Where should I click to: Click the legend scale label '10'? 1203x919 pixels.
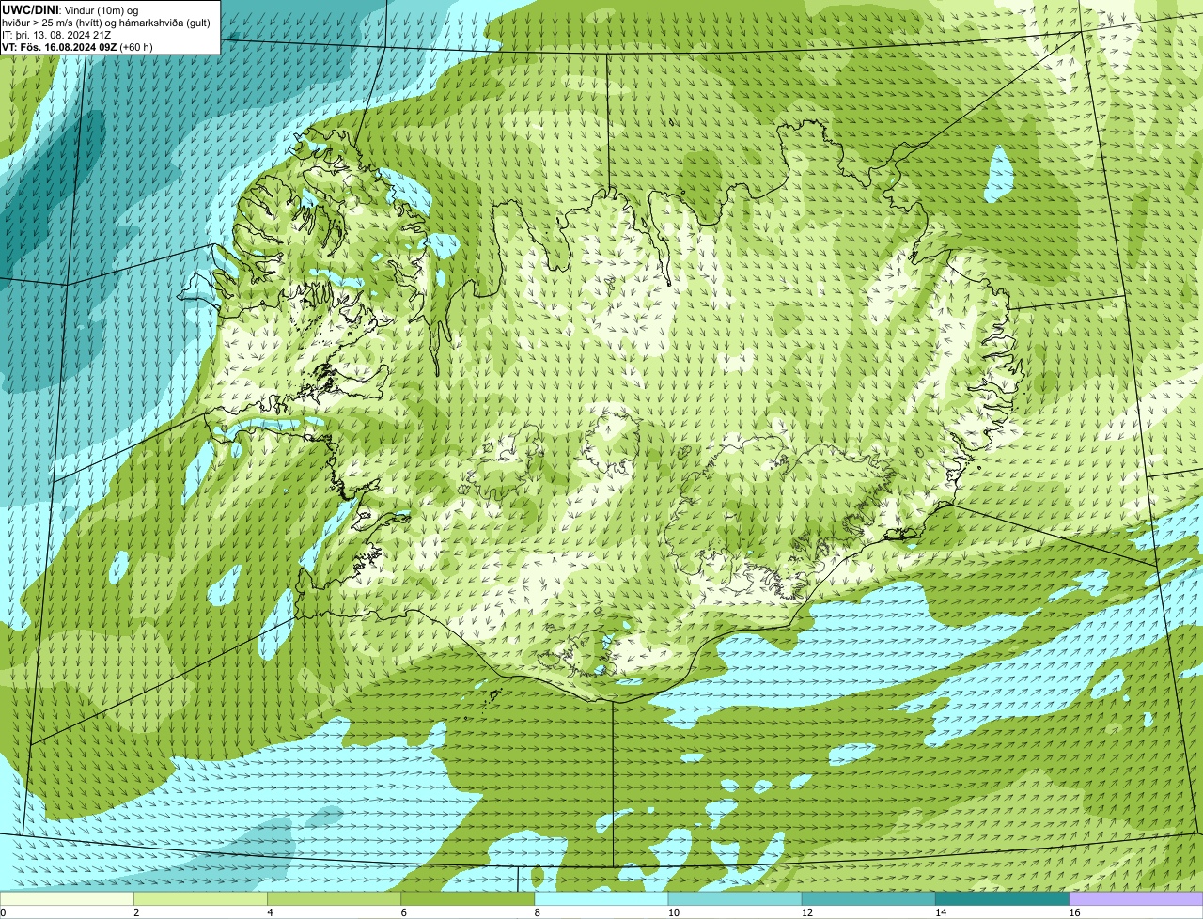[x=673, y=912]
